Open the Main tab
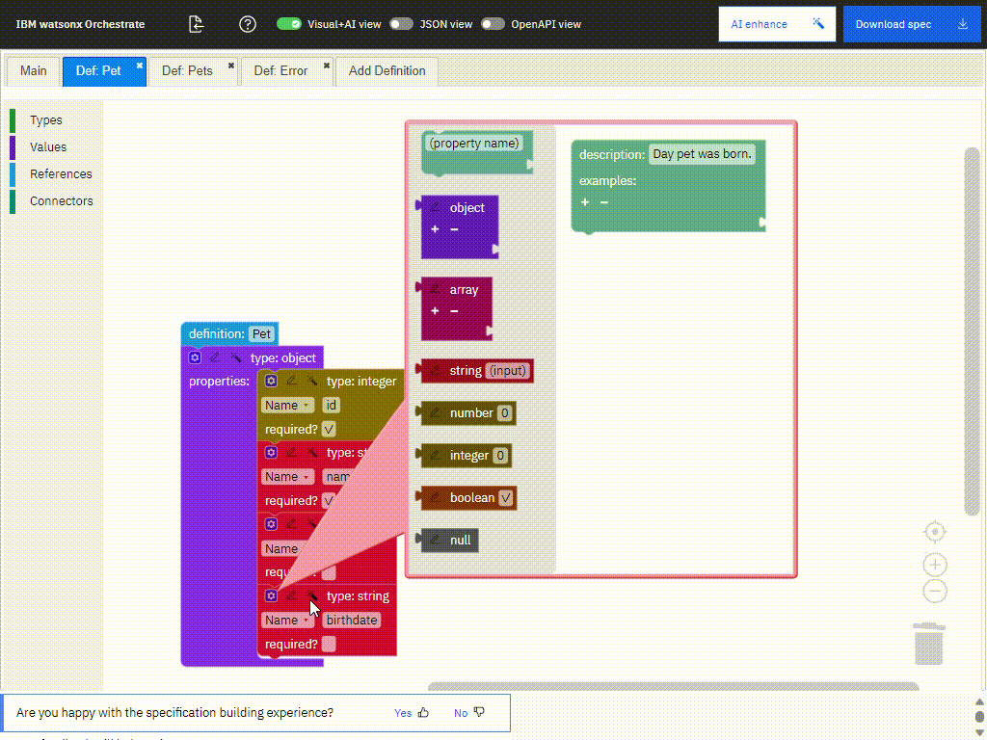Image resolution: width=987 pixels, height=740 pixels. click(x=33, y=70)
